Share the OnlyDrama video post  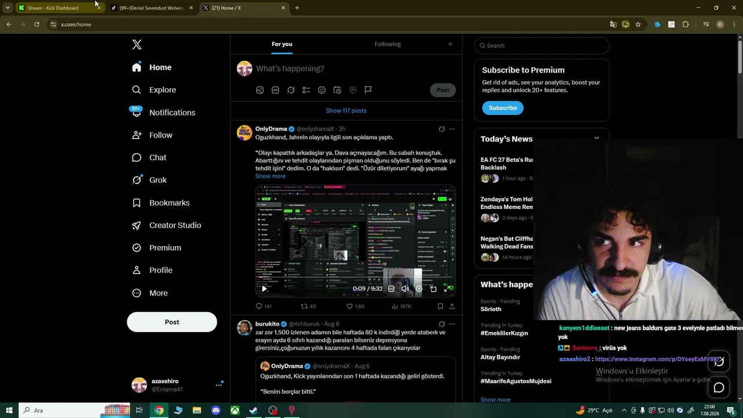(x=452, y=306)
